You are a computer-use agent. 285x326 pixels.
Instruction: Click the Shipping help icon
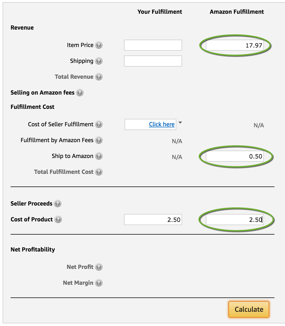[99, 61]
